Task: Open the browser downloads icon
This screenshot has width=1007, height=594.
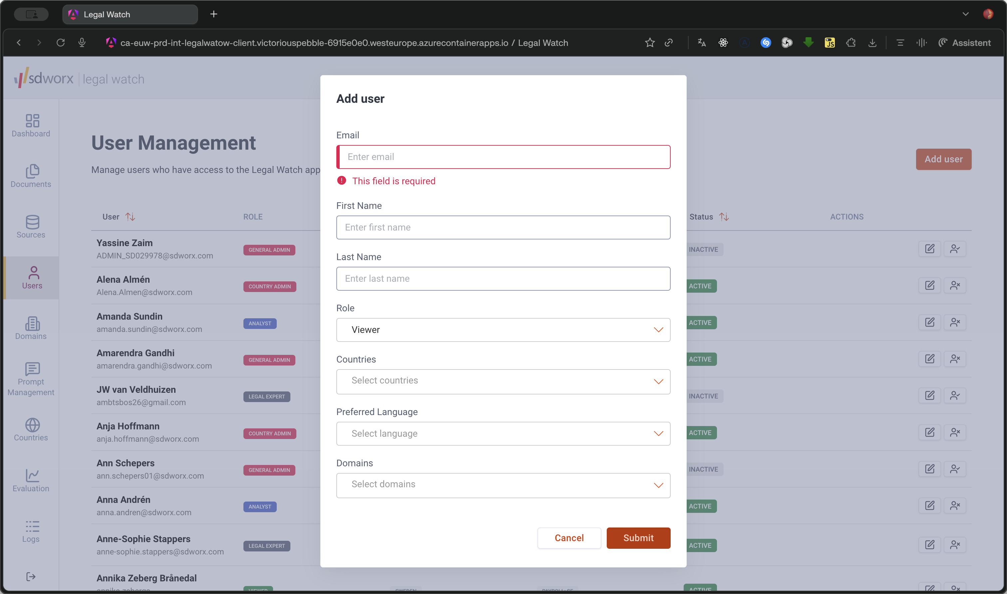Action: (872, 43)
